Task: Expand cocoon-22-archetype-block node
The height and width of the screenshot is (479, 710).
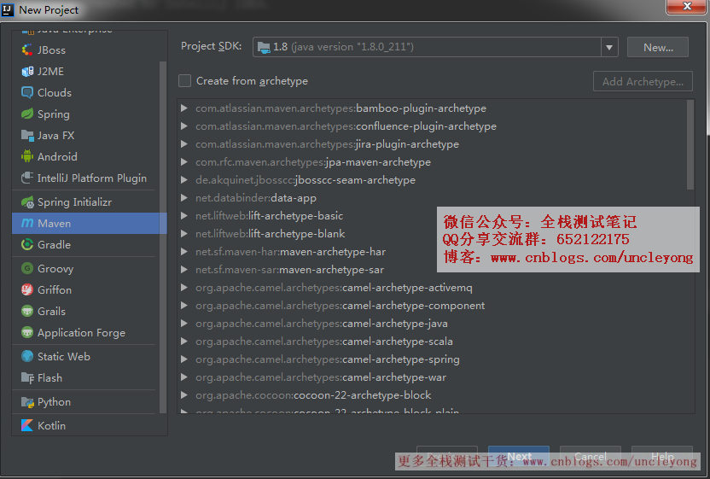Action: pos(183,395)
